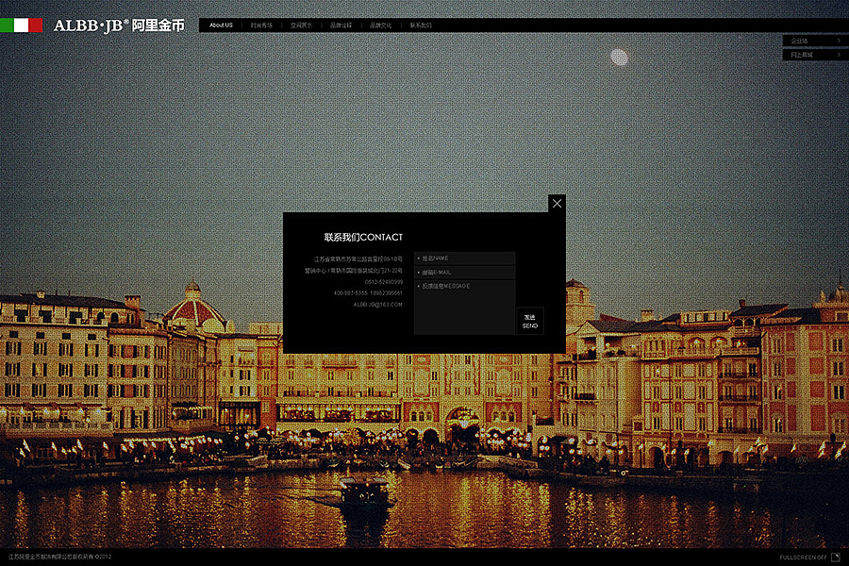Click the 0512-52490999 phone number
849x566 pixels.
384,282
